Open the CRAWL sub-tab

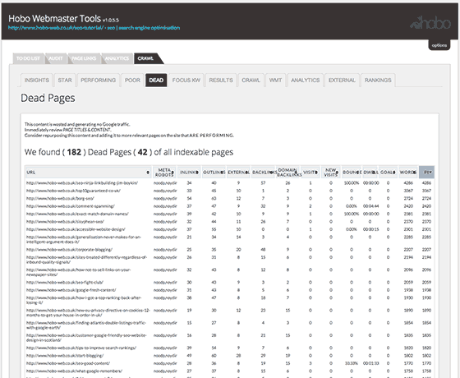[251, 81]
